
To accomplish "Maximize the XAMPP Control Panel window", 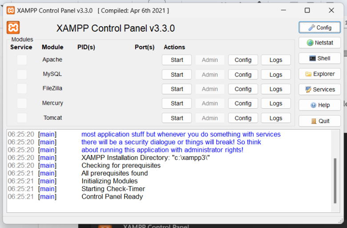I will (x=307, y=10).
